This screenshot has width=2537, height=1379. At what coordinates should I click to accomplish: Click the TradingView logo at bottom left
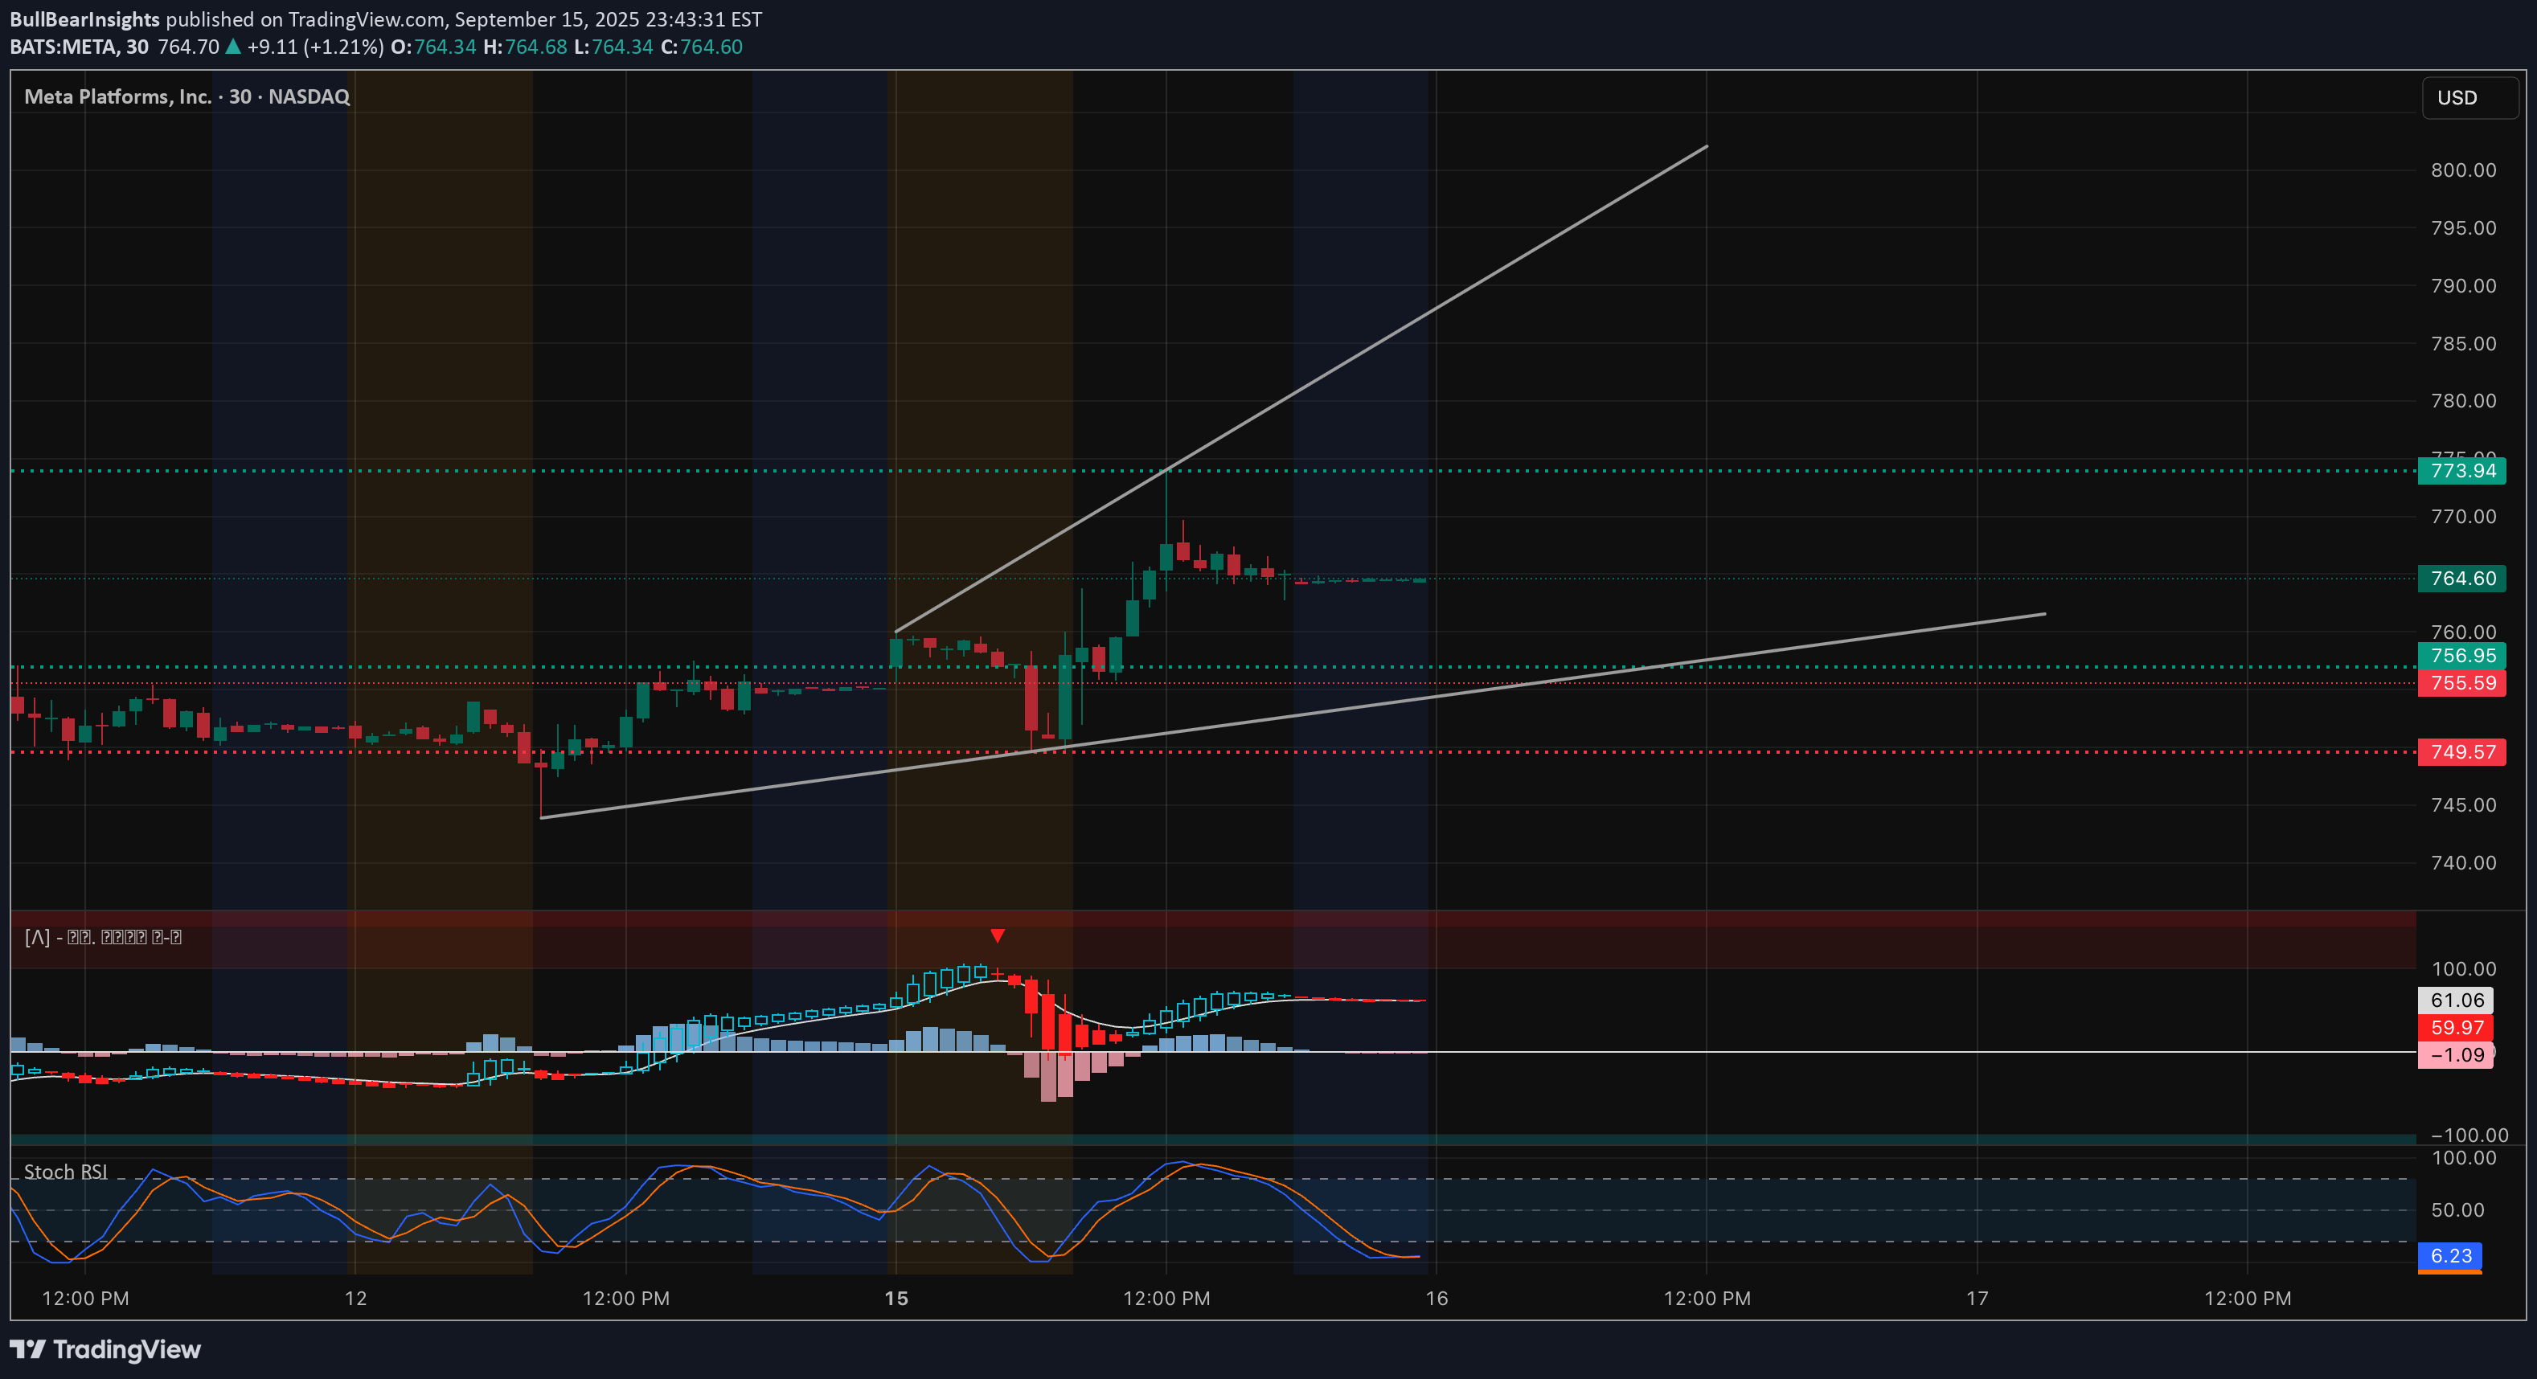point(105,1349)
